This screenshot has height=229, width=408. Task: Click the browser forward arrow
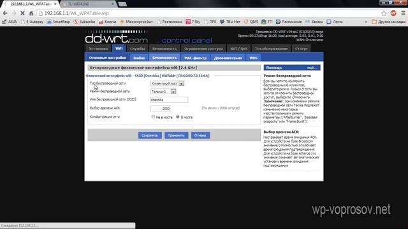click(14, 13)
